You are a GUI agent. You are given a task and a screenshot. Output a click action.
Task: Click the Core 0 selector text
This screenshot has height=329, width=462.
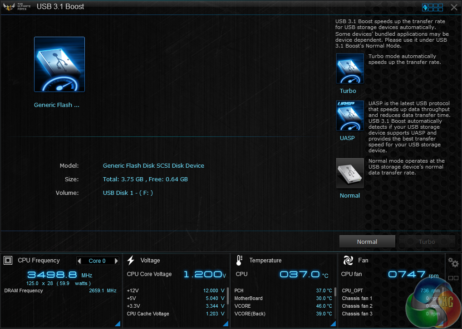pyautogui.click(x=97, y=261)
